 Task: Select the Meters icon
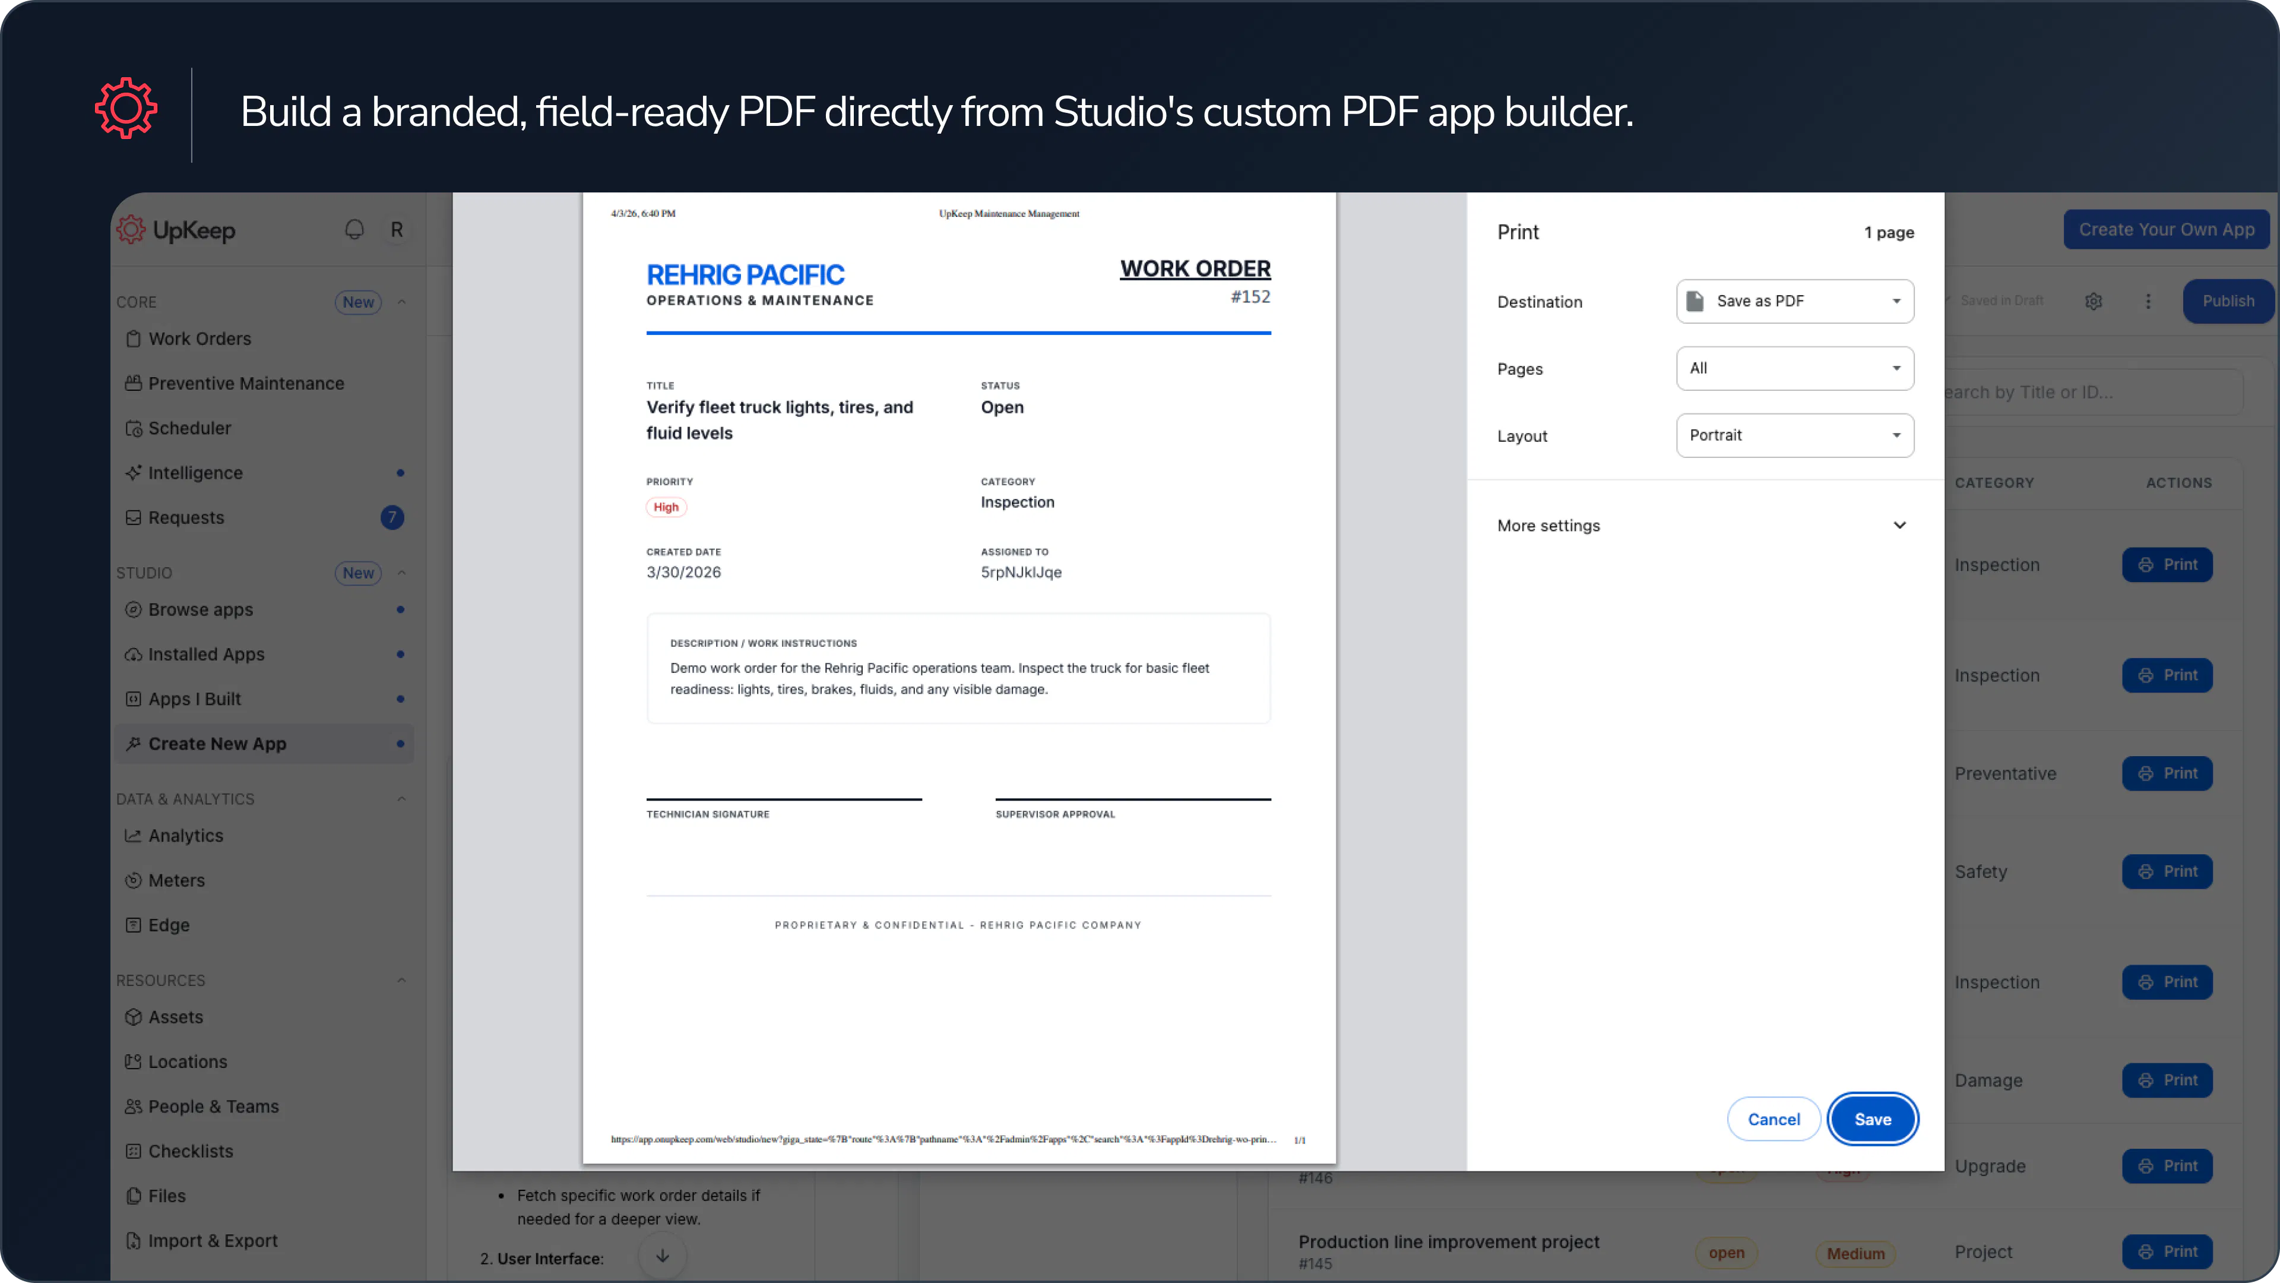coord(133,879)
